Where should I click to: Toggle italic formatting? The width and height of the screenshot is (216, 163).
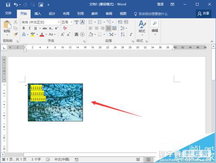(29, 28)
